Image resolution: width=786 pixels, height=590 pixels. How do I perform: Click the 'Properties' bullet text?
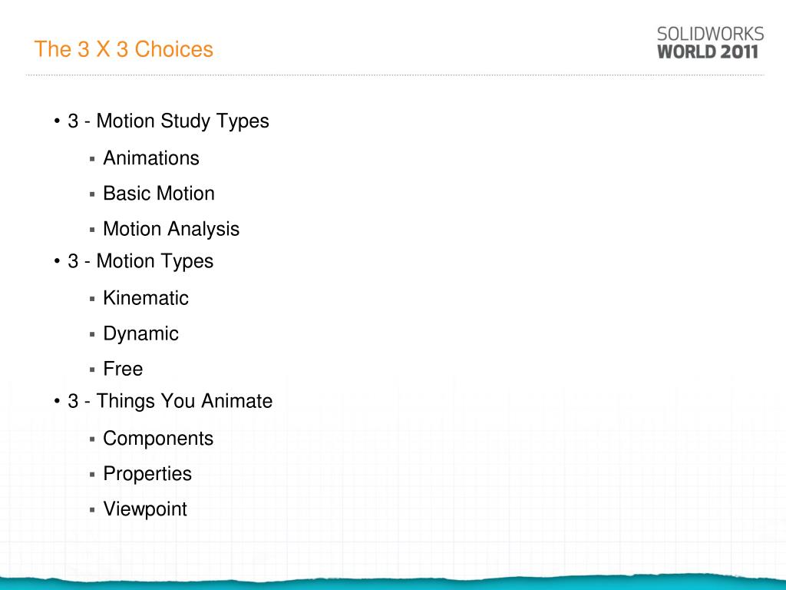(147, 474)
